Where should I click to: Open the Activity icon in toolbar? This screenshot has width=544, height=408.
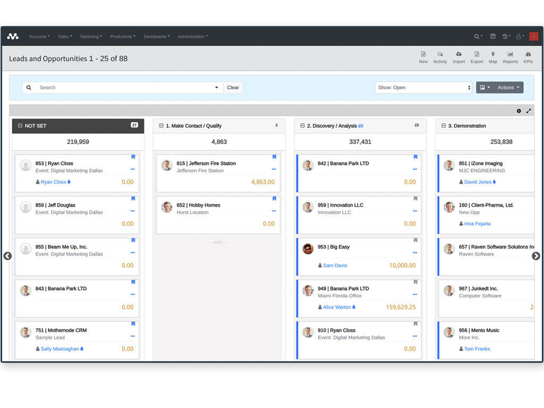click(440, 55)
